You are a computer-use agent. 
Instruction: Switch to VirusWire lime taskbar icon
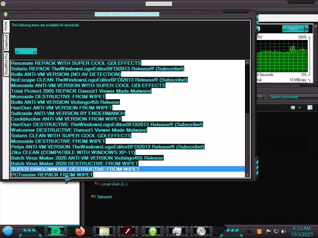click(x=153, y=231)
